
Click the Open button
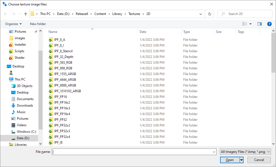point(230,160)
